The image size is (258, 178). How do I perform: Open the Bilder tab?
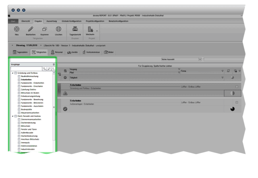(x=109, y=52)
